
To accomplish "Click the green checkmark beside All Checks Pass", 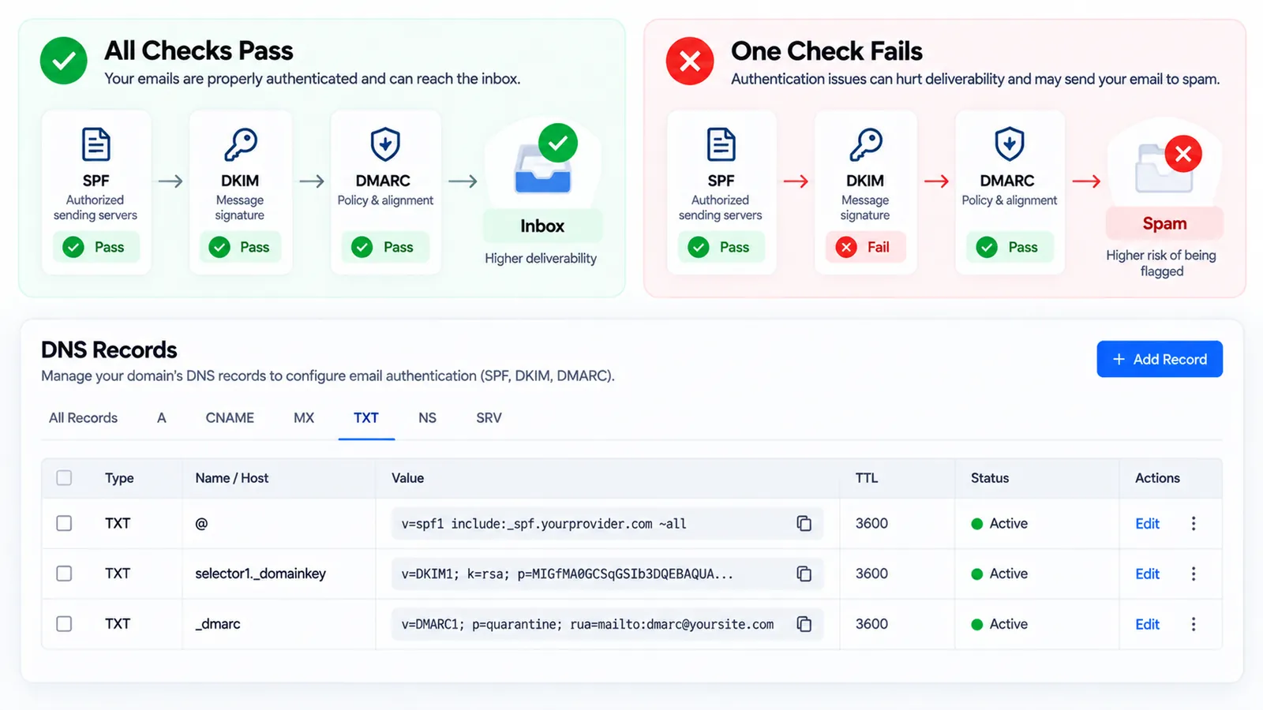I will [x=64, y=61].
